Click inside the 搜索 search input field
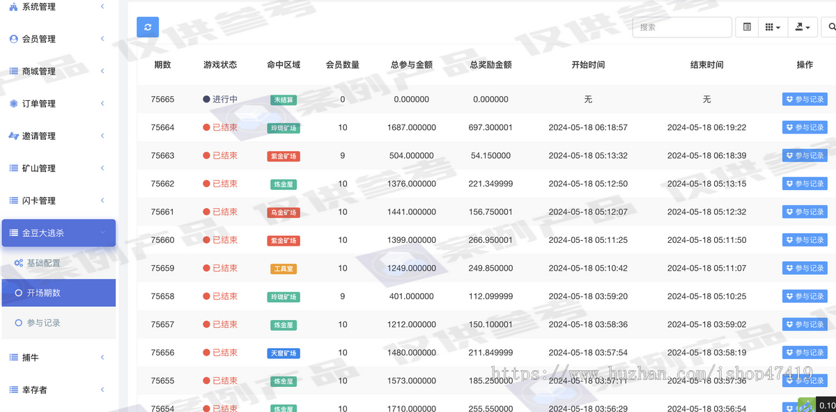836x412 pixels. click(681, 26)
